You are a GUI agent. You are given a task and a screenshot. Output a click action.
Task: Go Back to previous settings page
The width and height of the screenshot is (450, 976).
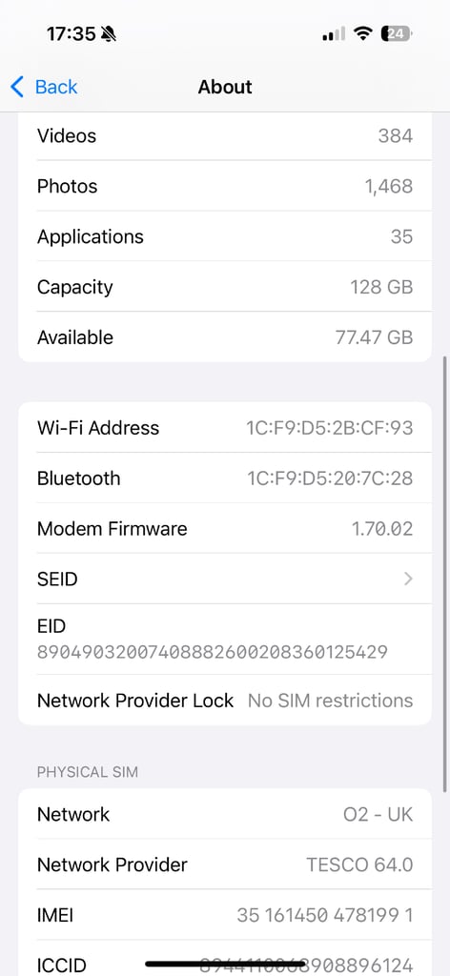coord(44,87)
